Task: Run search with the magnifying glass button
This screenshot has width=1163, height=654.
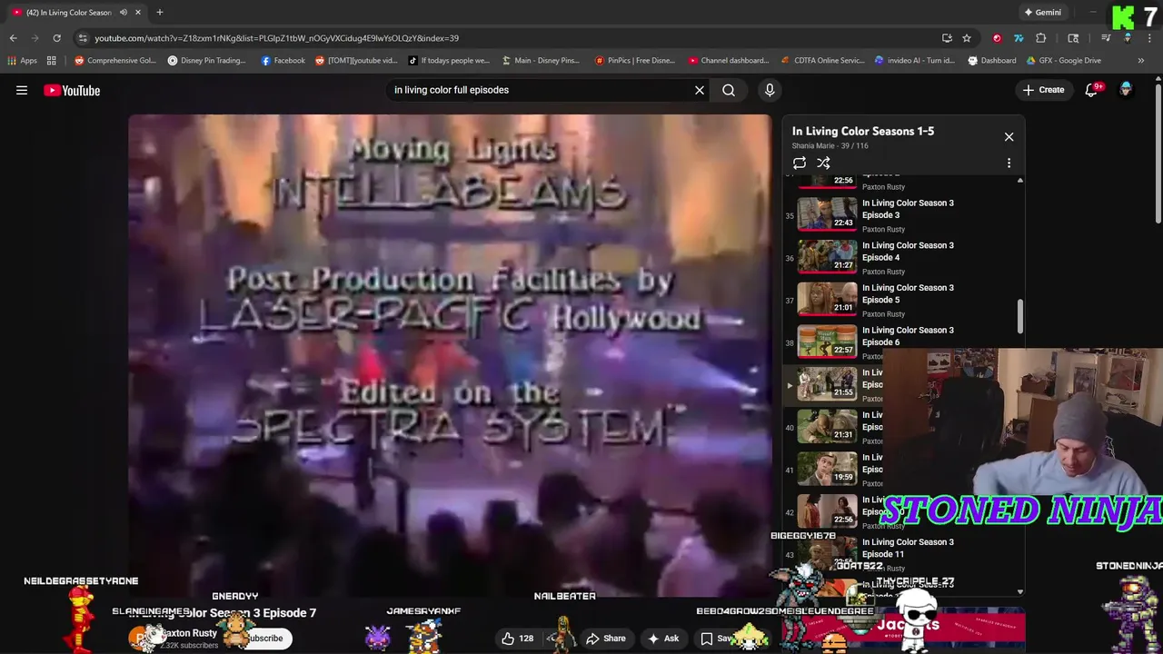Action: (729, 90)
